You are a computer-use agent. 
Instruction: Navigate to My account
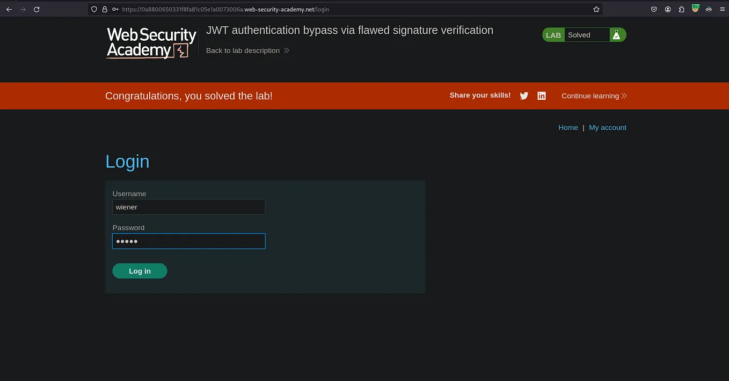click(608, 127)
